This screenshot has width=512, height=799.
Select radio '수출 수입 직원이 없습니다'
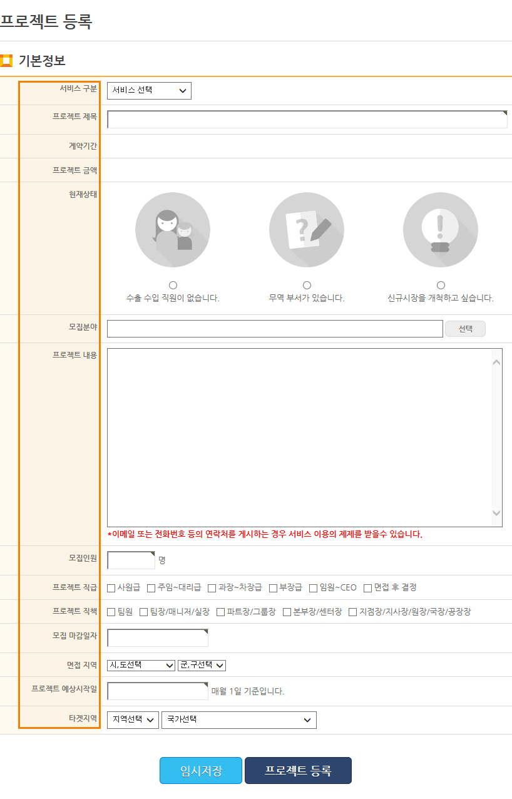173,286
